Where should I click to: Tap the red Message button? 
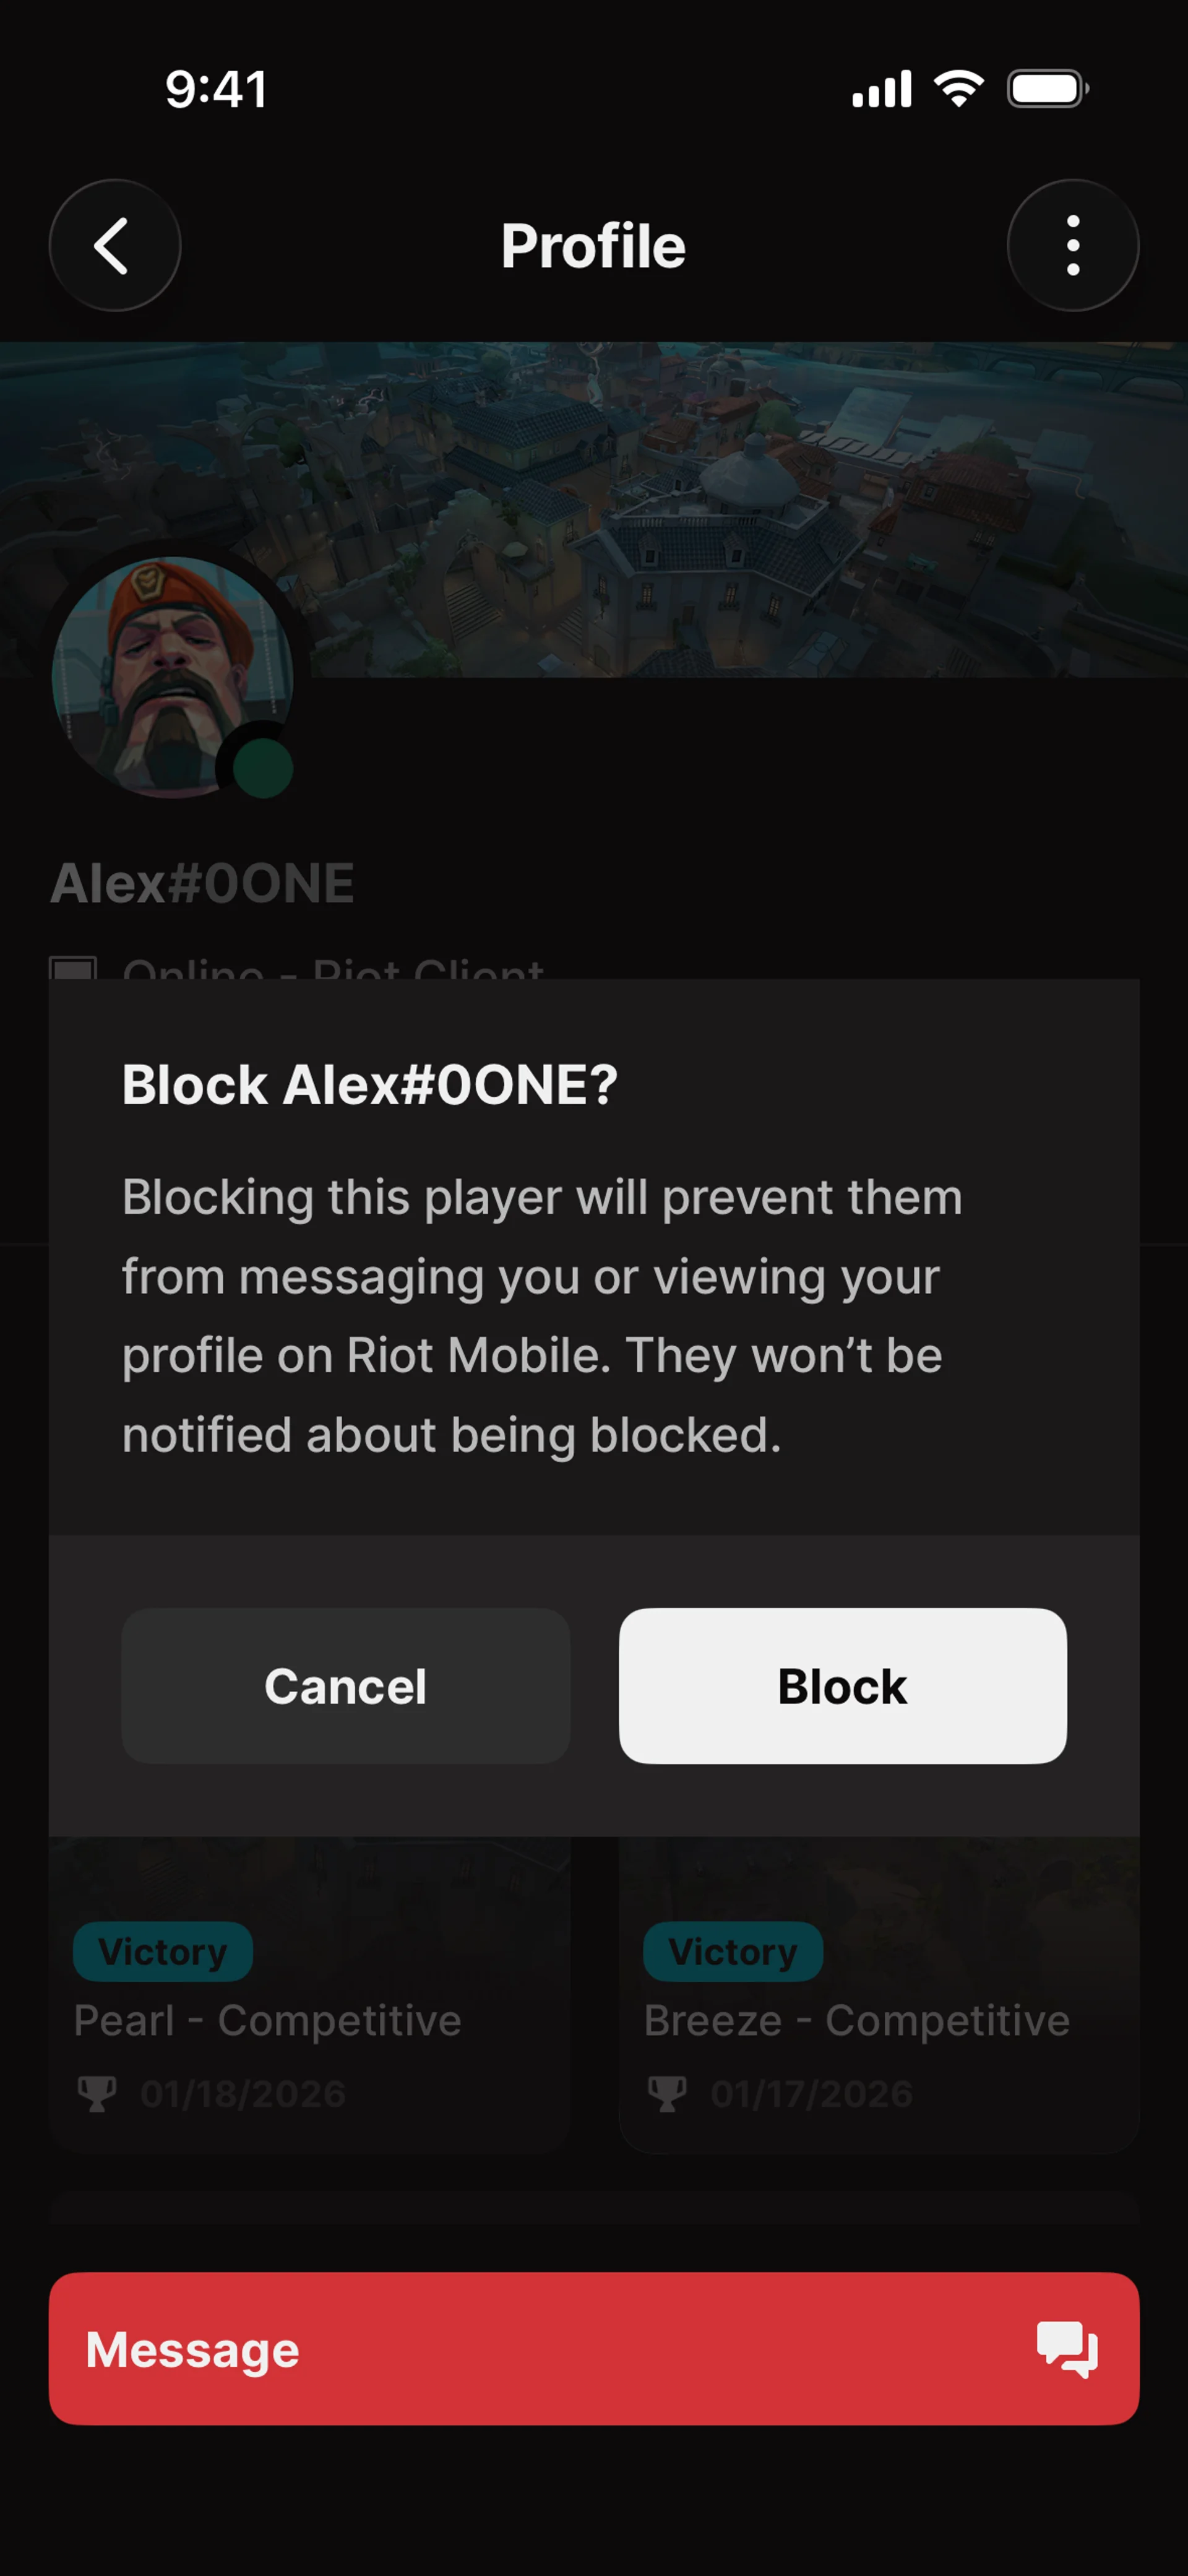pos(594,2348)
